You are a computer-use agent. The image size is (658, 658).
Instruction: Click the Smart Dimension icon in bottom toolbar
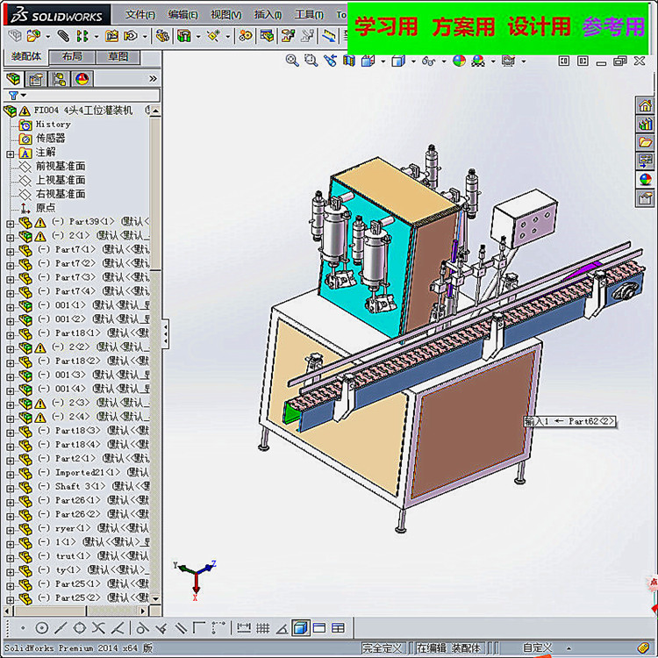(x=244, y=628)
